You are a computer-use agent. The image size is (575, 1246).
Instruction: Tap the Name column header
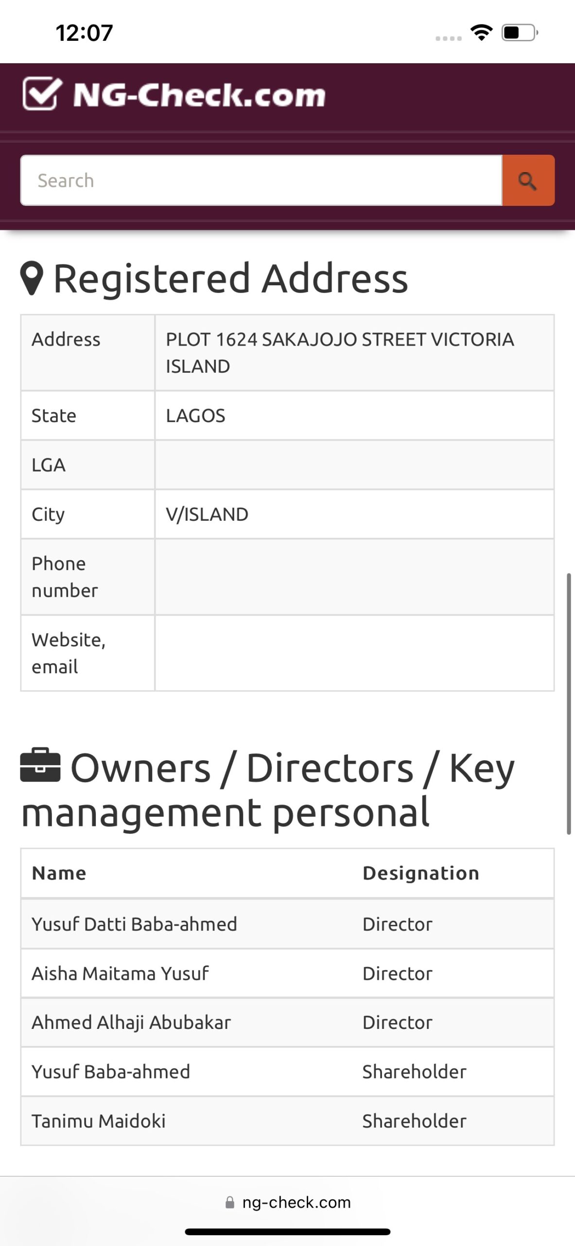(59, 873)
